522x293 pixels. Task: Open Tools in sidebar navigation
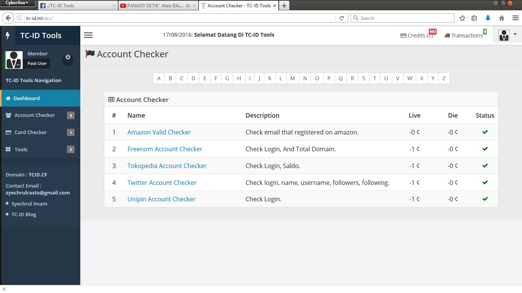pos(40,149)
